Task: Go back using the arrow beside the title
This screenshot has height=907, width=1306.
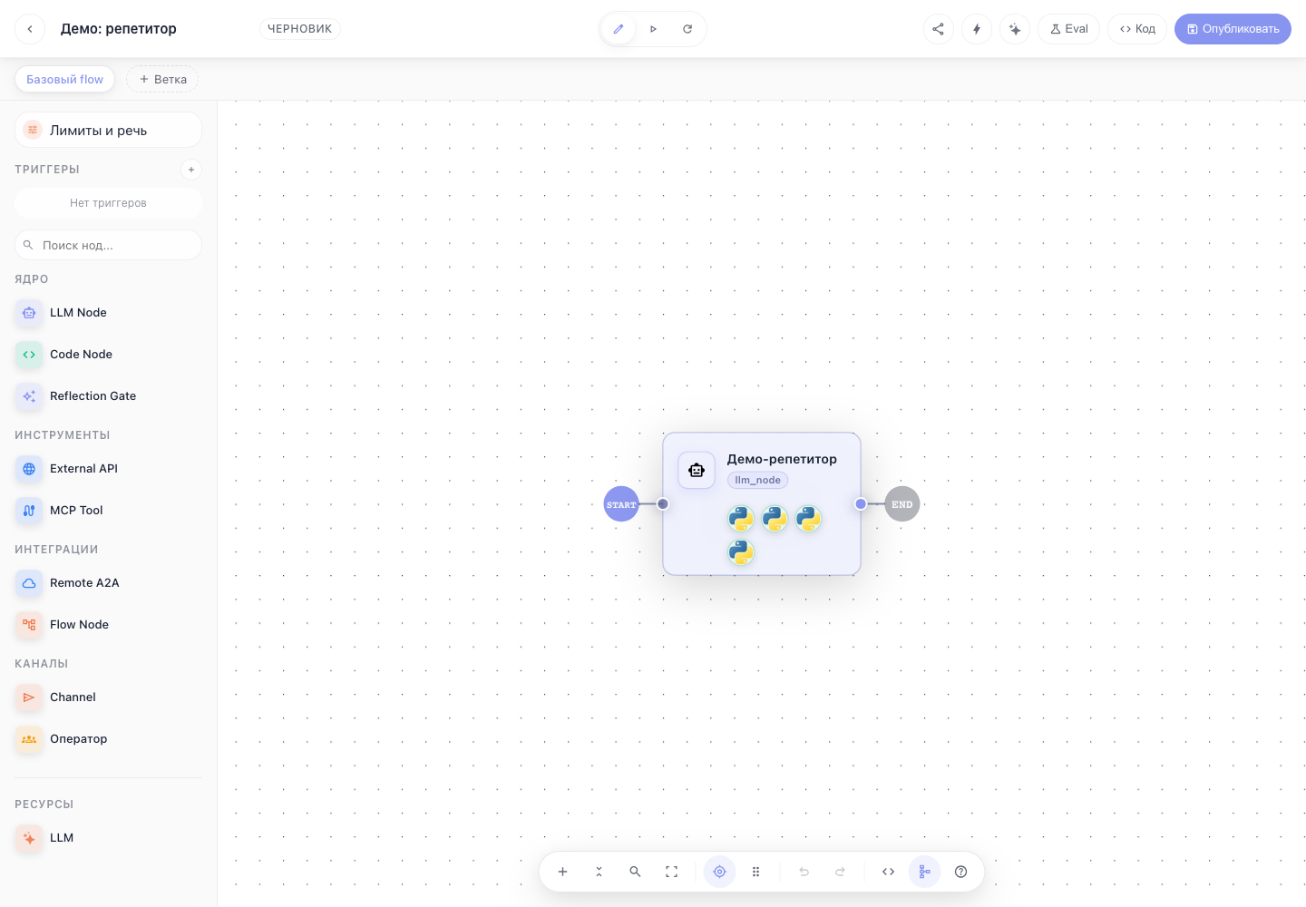Action: click(30, 29)
